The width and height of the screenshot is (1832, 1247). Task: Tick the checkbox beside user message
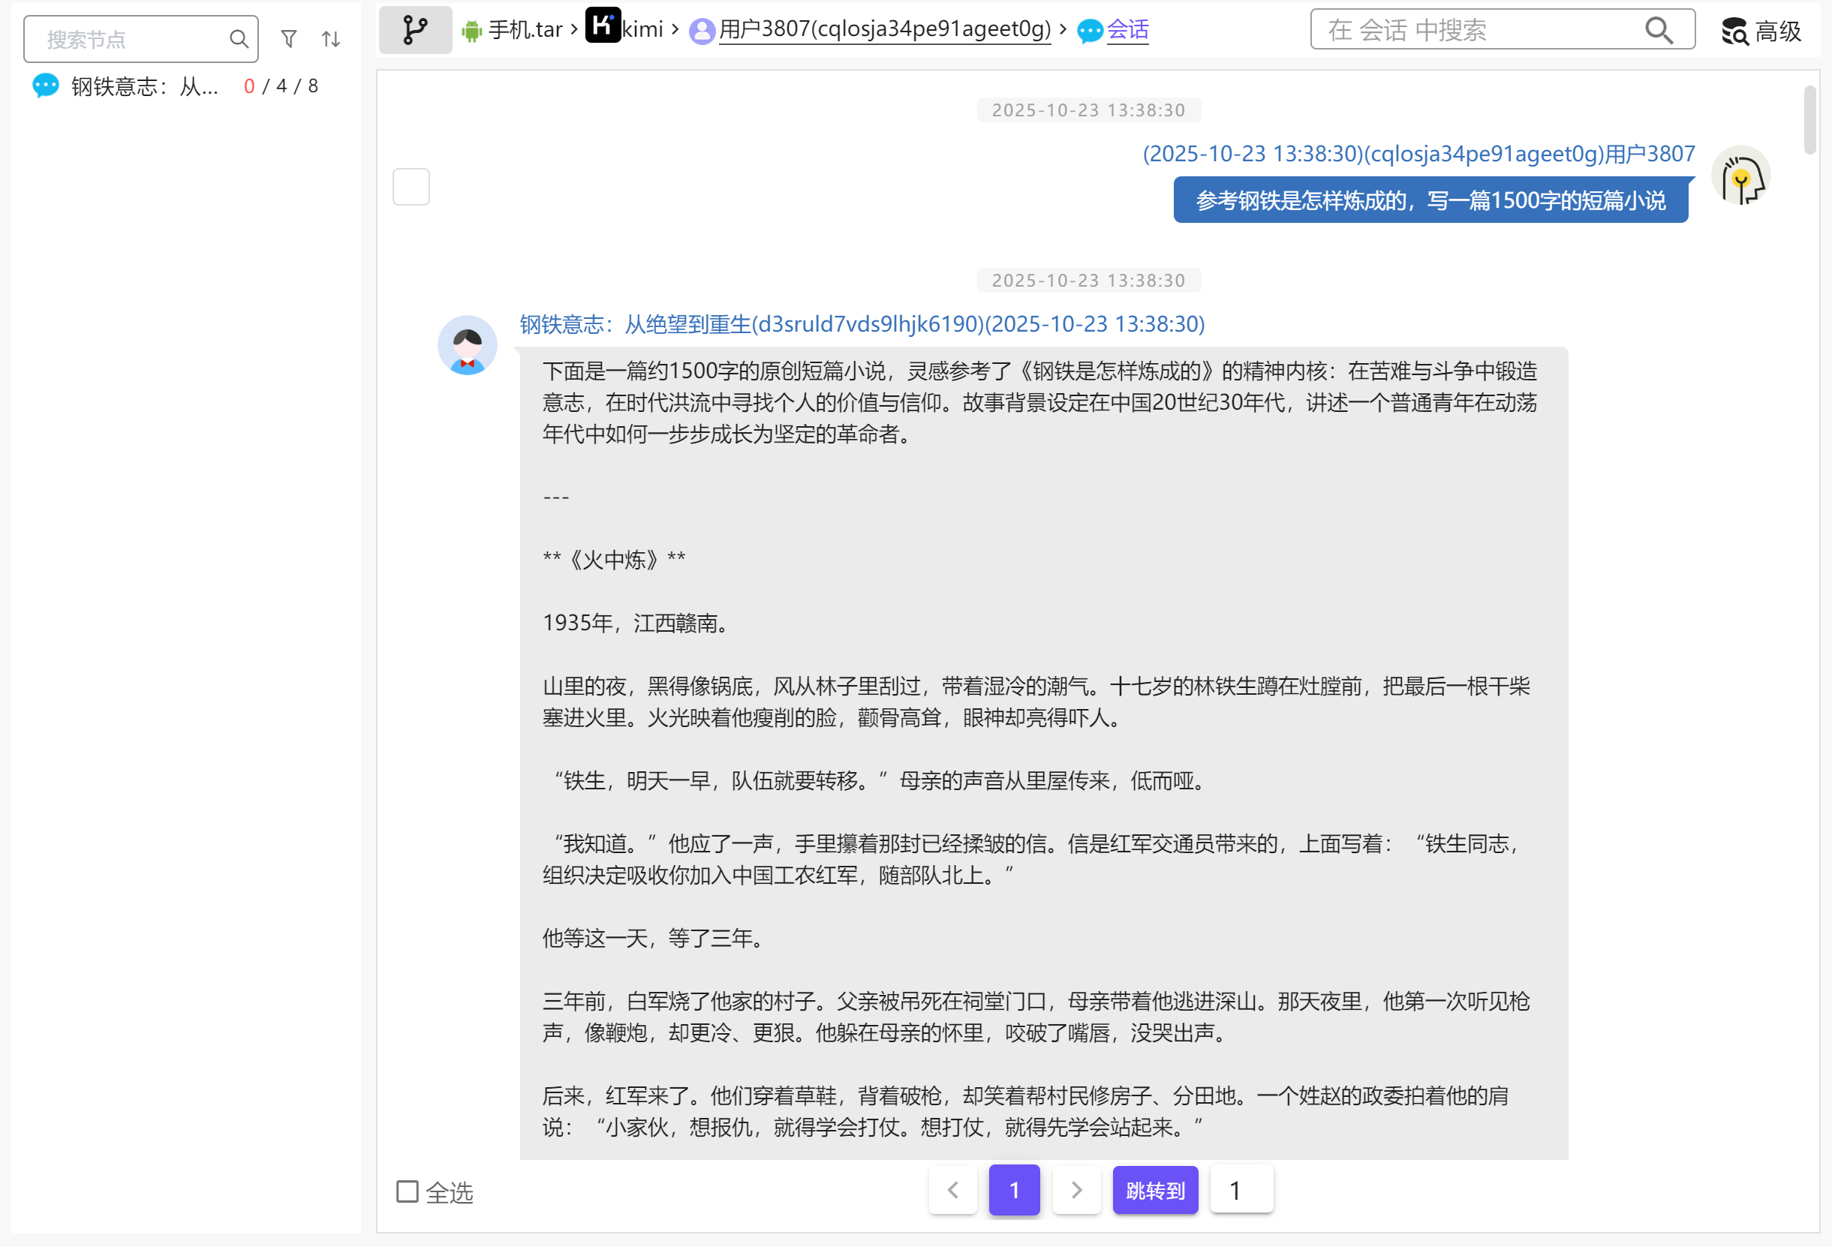point(411,187)
